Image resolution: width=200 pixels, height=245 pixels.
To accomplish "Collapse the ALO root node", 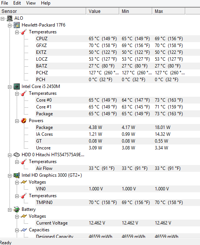I will tap(3, 19).
